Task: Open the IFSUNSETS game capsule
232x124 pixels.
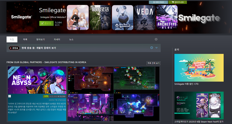Action: tap(100, 17)
